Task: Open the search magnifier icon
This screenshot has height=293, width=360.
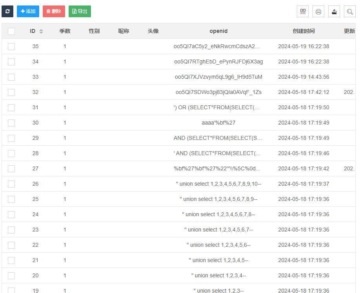Action: [349, 12]
